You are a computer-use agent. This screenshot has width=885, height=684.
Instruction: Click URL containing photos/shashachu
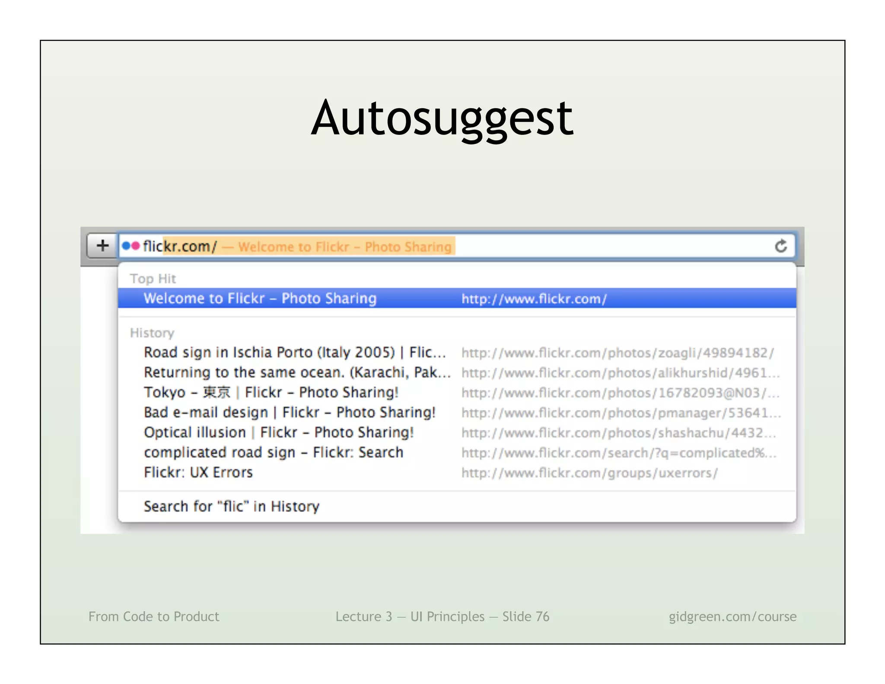[619, 433]
